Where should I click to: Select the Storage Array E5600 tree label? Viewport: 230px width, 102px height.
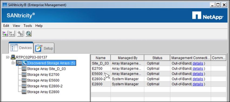click(x=43, y=80)
